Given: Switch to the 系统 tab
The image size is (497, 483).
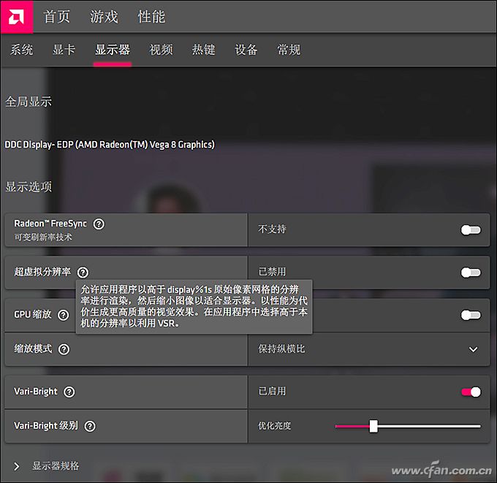Looking at the screenshot, I should pos(21,50).
